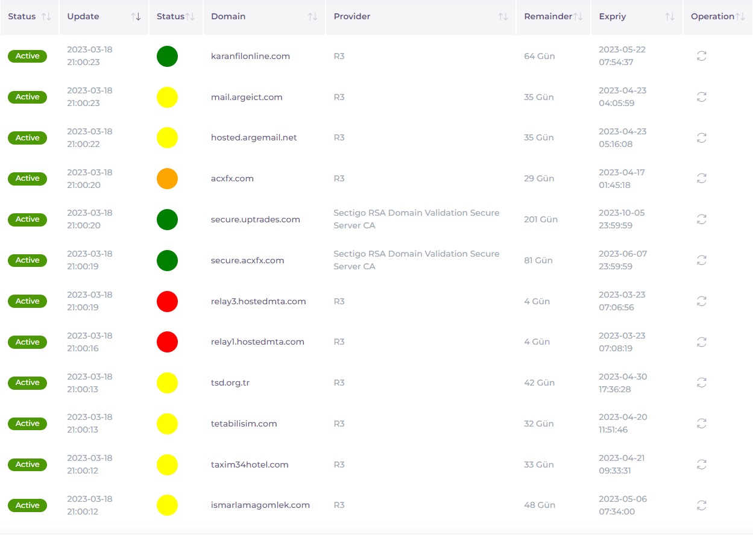The image size is (753, 535).
Task: Click refresh icon for karanfilonline.com row
Action: click(701, 56)
